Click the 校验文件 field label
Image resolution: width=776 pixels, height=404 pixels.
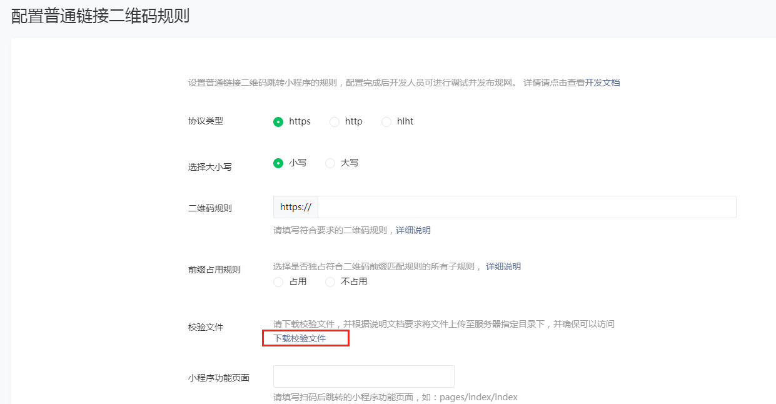pos(206,327)
